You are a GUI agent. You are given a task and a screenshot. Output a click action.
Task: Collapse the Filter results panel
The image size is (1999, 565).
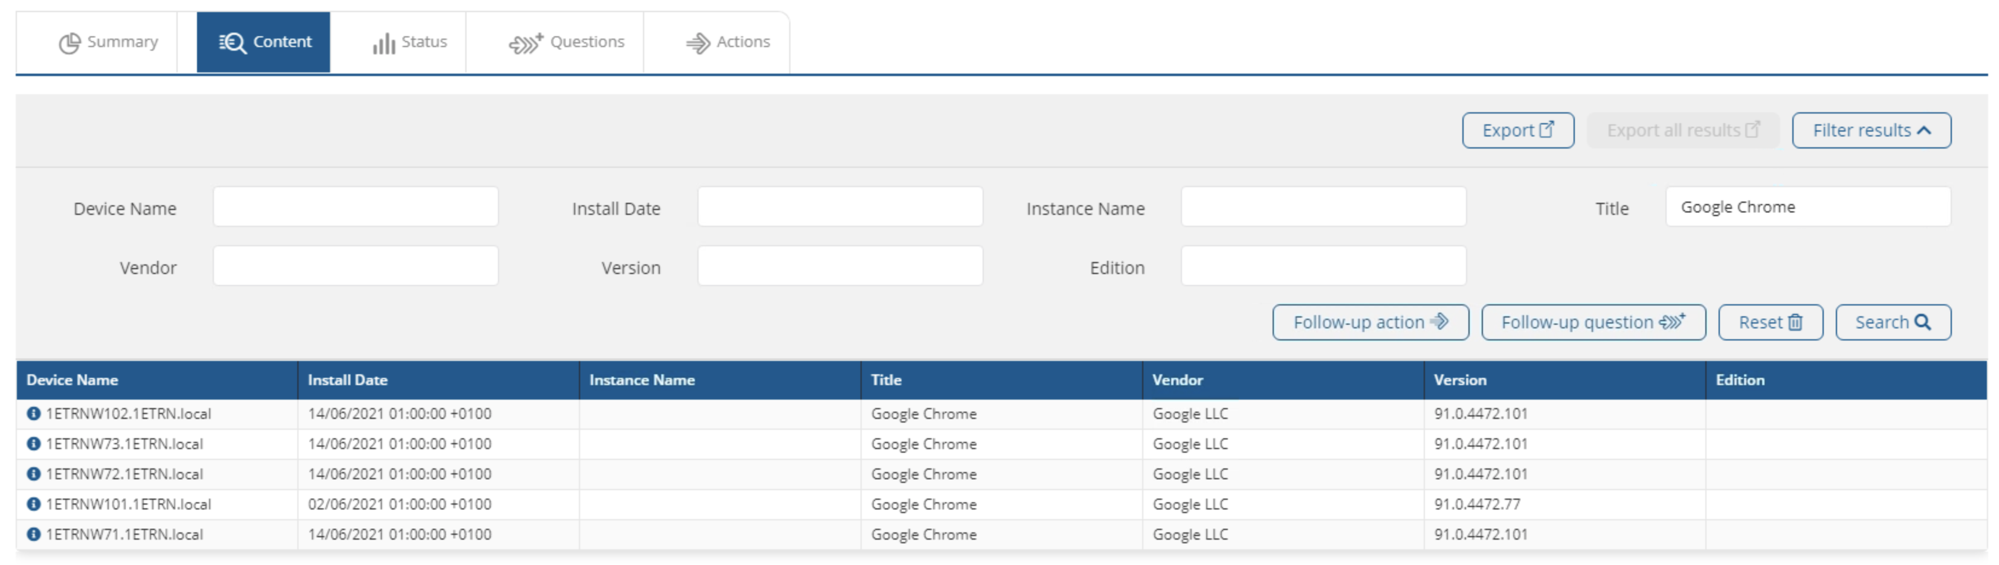click(x=1871, y=130)
